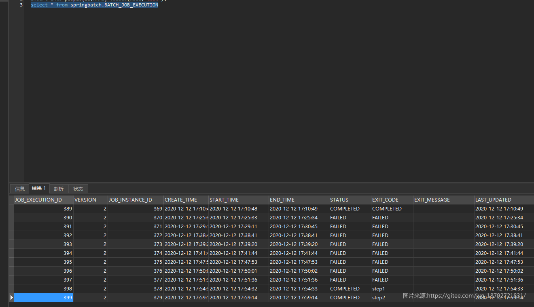Click END_TIME cell 2020-12-12 17:50:02
The height and width of the screenshot is (307, 534).
[x=299, y=271]
